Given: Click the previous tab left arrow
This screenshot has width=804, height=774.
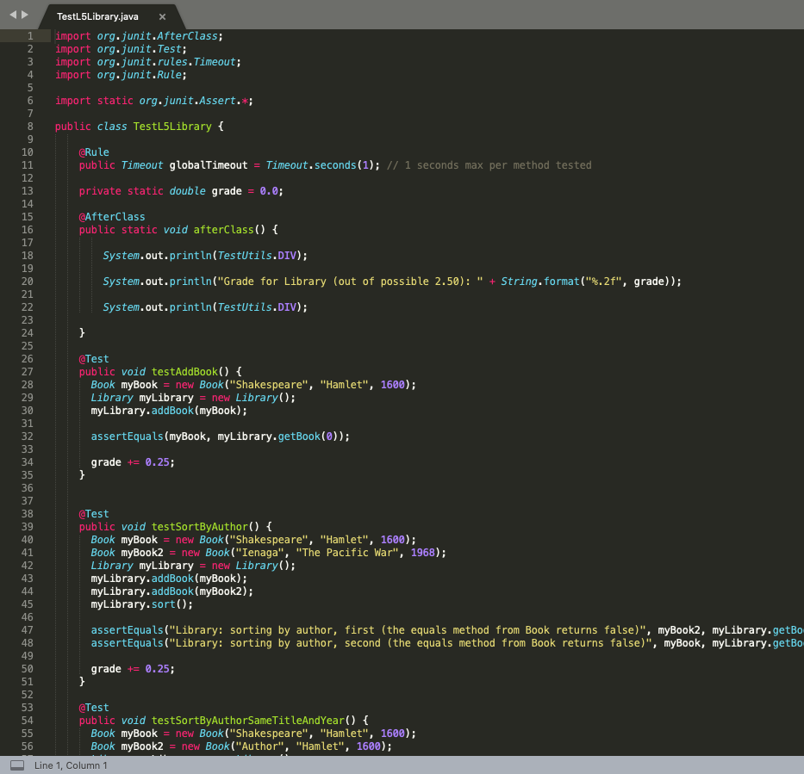Looking at the screenshot, I should pos(13,15).
